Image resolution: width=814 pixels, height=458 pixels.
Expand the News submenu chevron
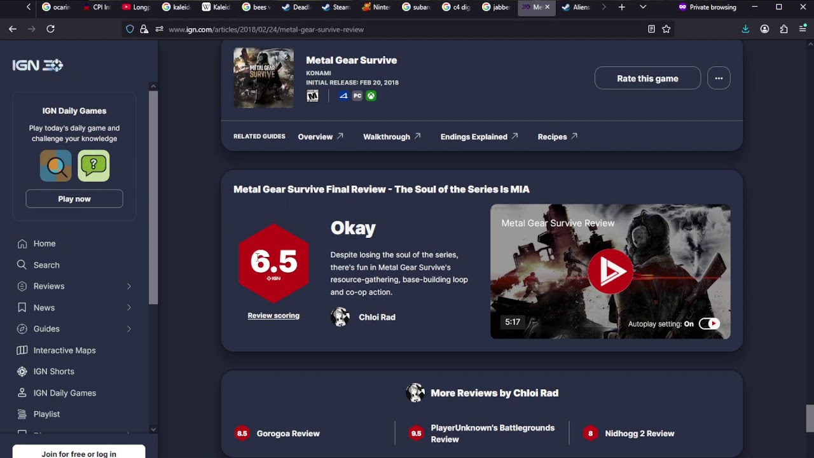(128, 308)
